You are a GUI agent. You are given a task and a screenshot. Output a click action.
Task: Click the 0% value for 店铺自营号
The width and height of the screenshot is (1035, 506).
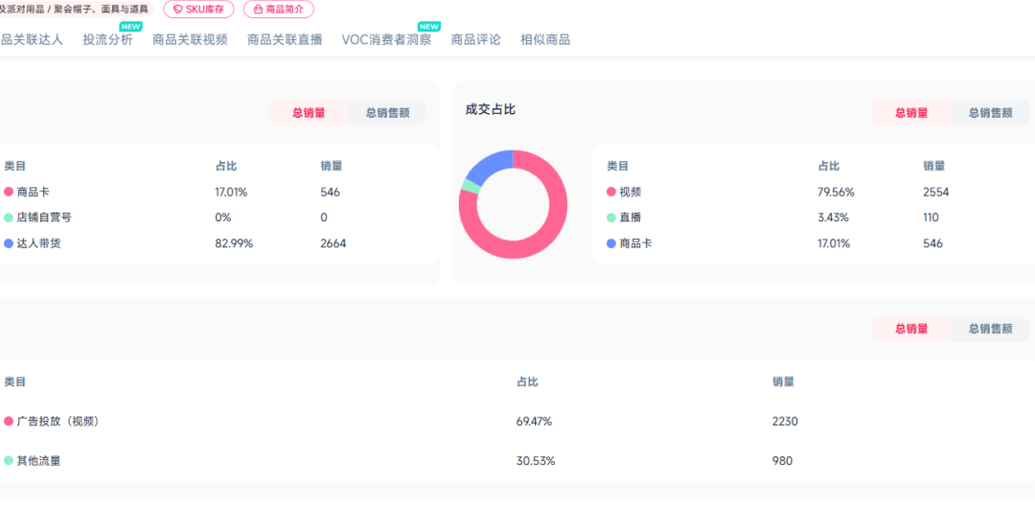coord(223,218)
